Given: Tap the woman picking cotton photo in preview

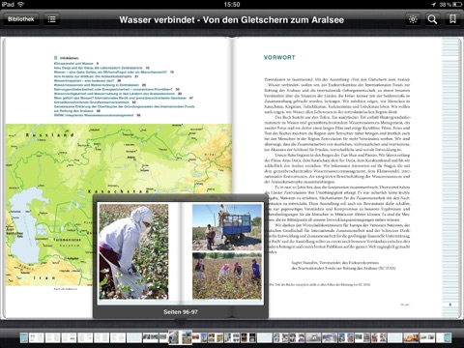Looking at the screenshot, I should coord(133,251).
